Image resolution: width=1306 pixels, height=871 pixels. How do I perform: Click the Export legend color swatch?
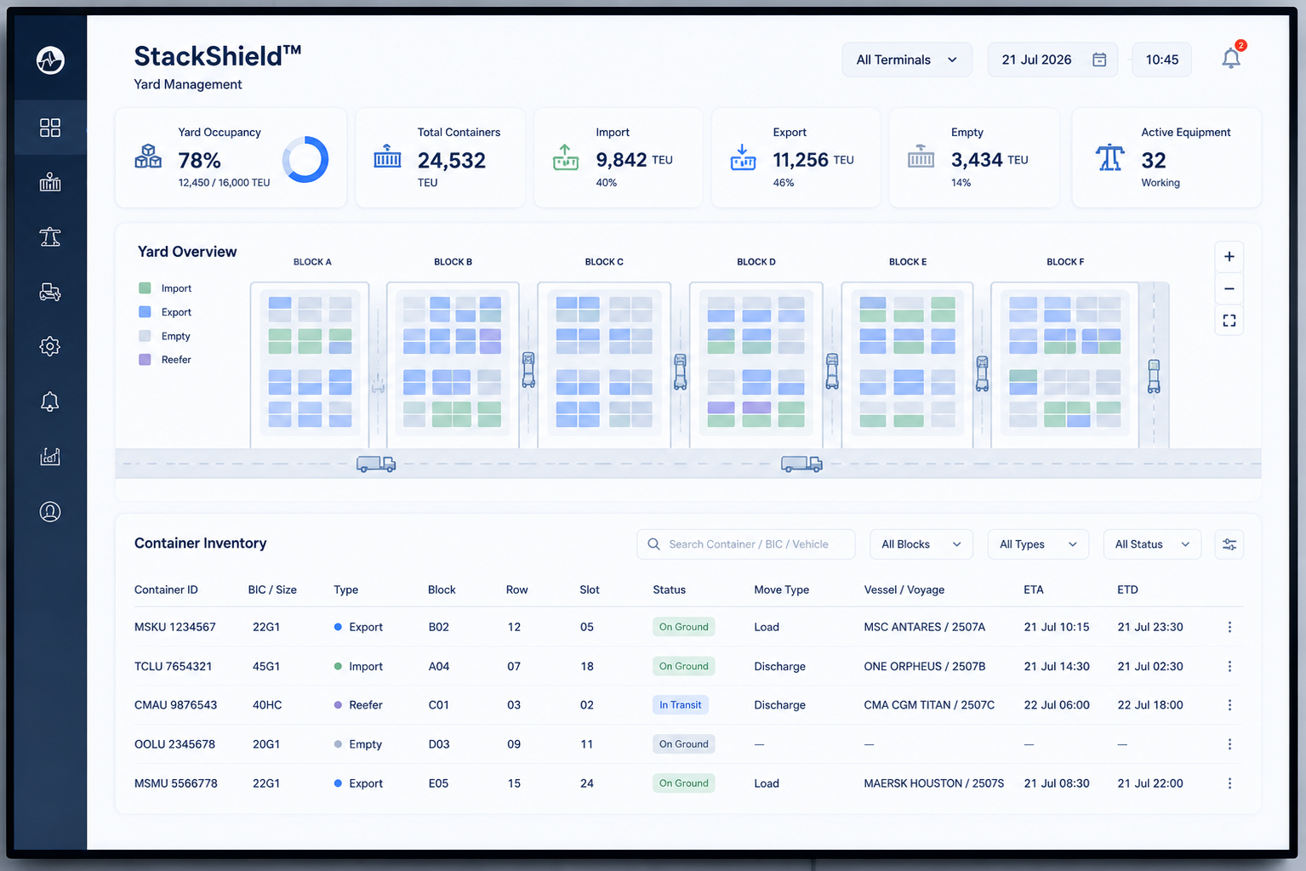point(145,312)
